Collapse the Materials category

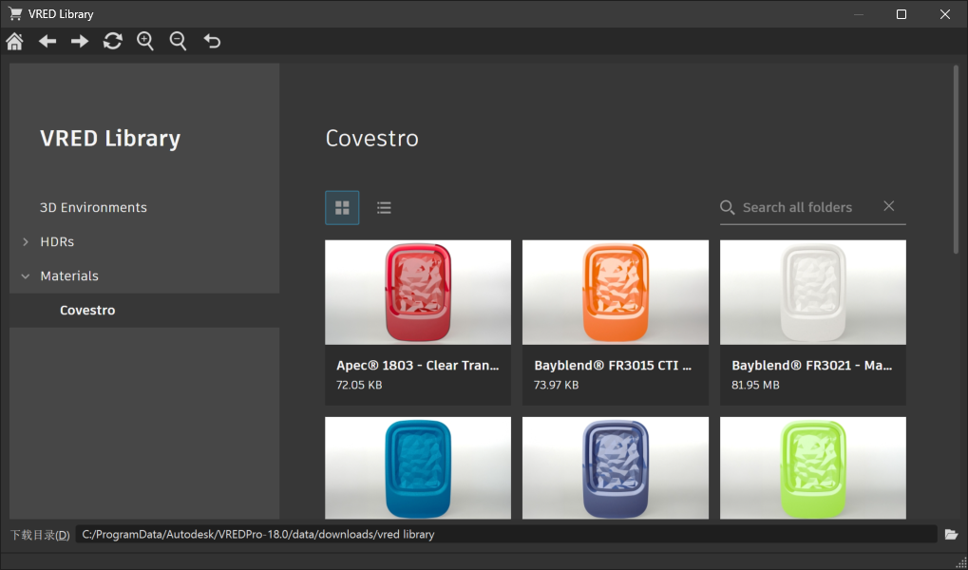pos(24,275)
